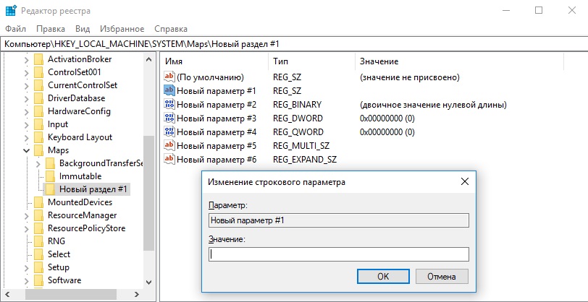Viewport: 588px width, 302px height.
Task: Click the string icon of Новый параметр #1
Action: pos(169,91)
